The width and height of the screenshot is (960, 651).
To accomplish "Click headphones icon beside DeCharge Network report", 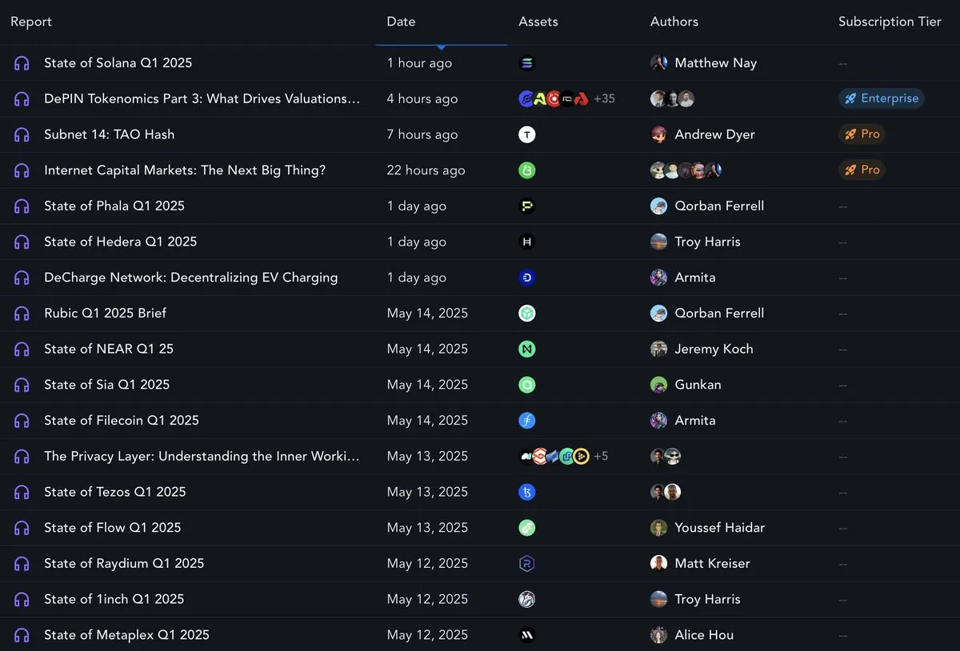I will click(22, 278).
